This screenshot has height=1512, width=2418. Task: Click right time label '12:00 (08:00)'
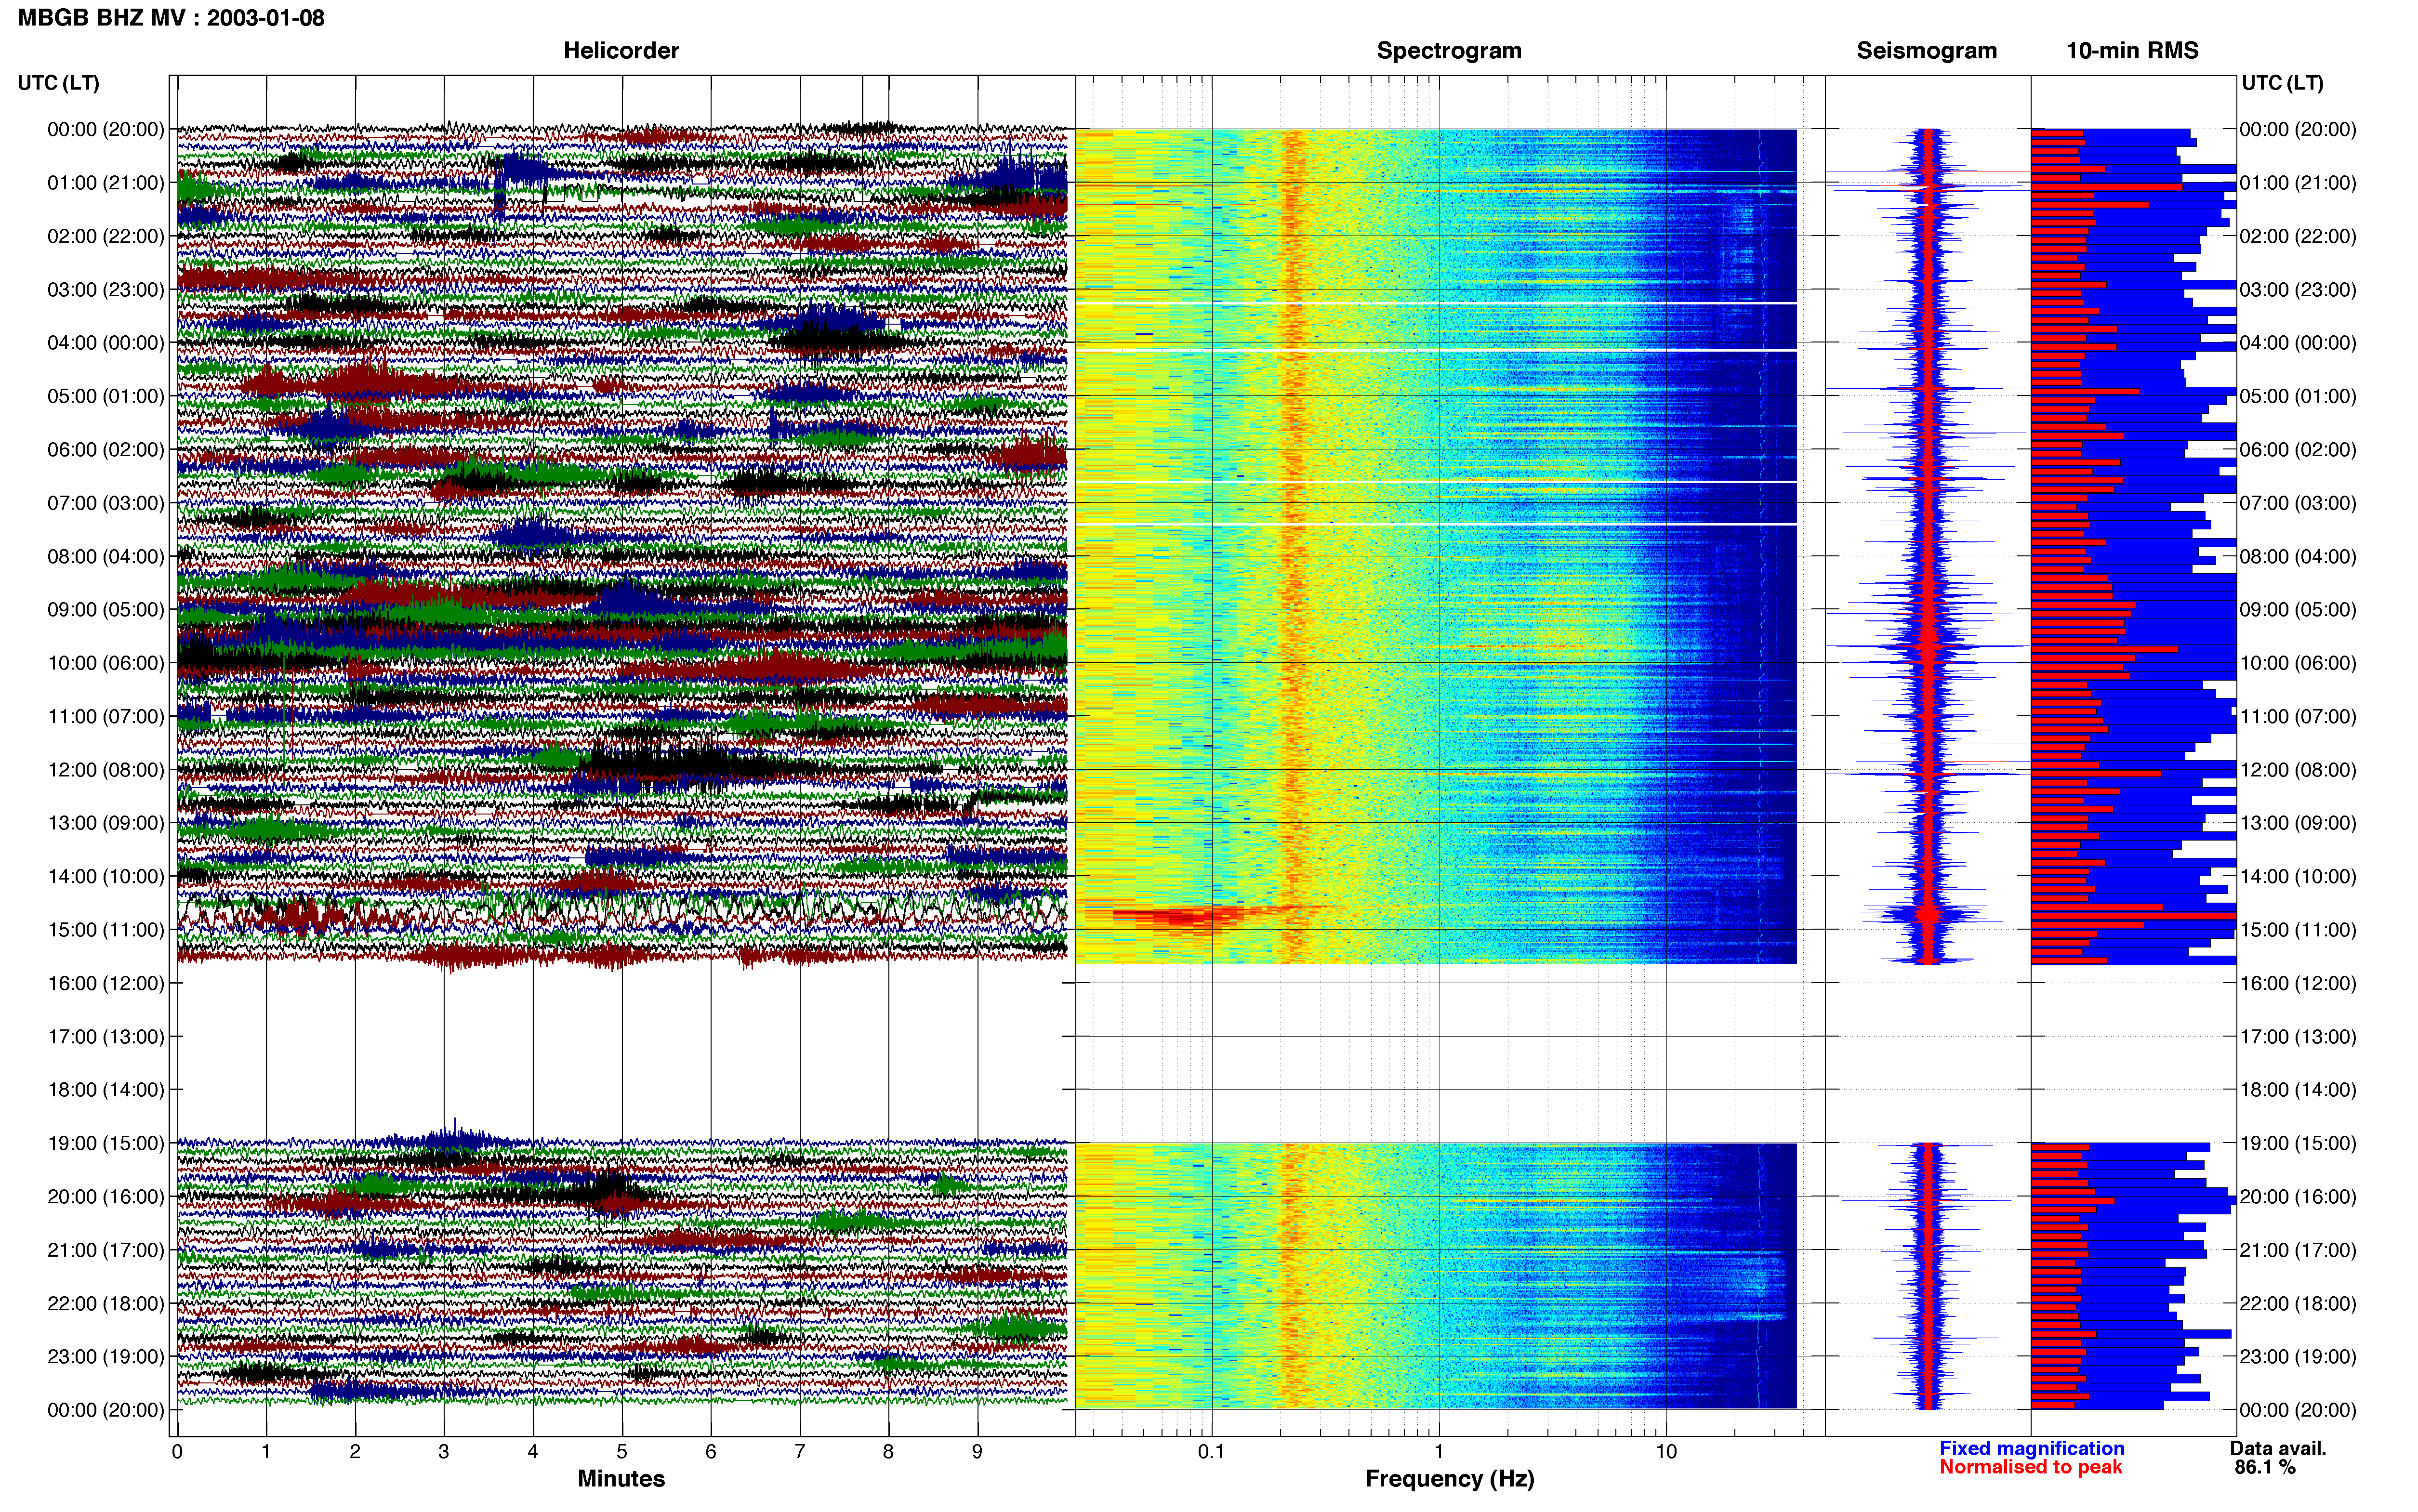tap(2298, 770)
